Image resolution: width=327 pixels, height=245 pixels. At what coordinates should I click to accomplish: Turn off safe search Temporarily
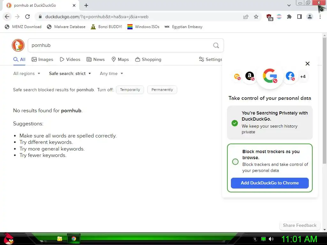130,90
